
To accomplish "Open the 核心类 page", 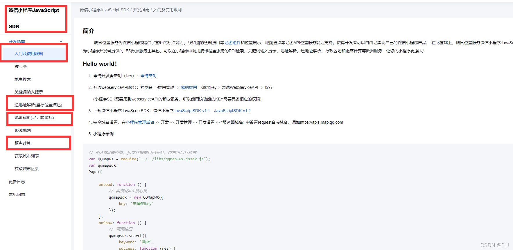I will 21,66.
